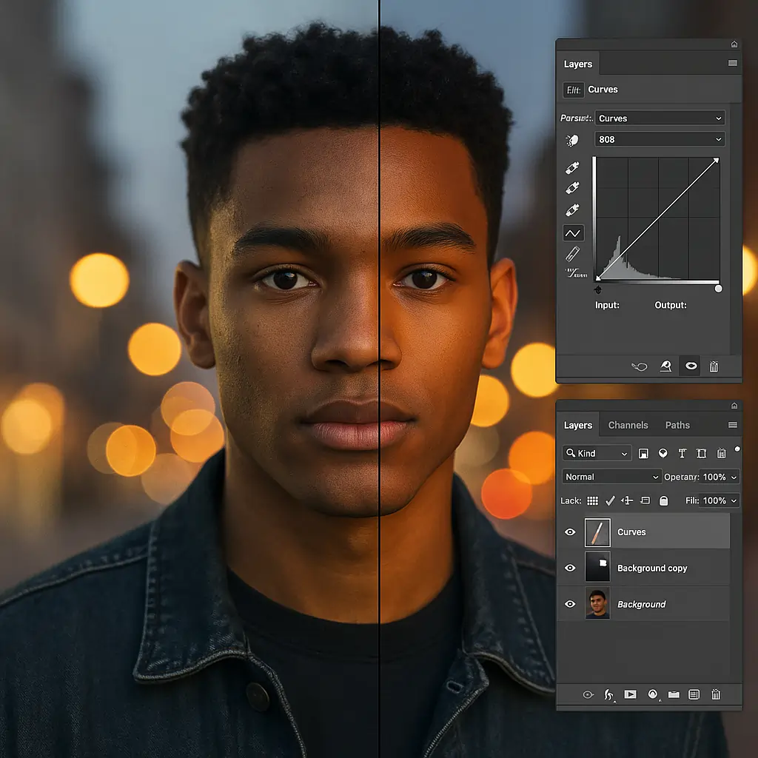Select the gray point eyedropper in Curves

pyautogui.click(x=572, y=188)
